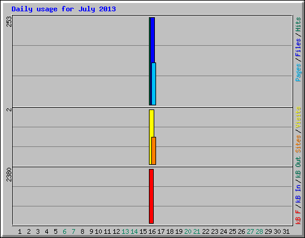Click the yellow 'Visits' legend label

pos(298,118)
